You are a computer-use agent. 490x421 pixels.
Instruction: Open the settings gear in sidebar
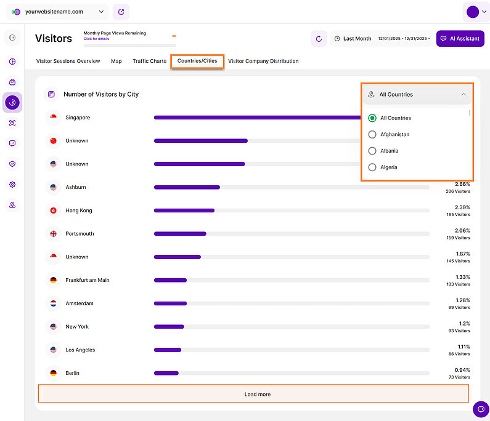[12, 185]
